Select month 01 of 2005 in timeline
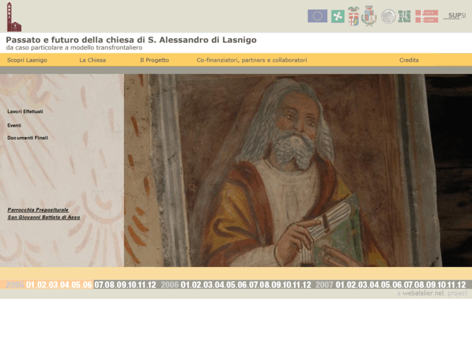This screenshot has height=354, width=472. [31, 284]
